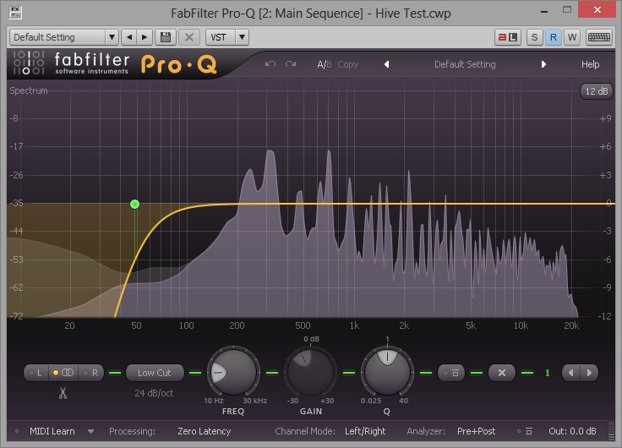Click the scissors split band icon
Image resolution: width=622 pixels, height=448 pixels.
tap(63, 393)
